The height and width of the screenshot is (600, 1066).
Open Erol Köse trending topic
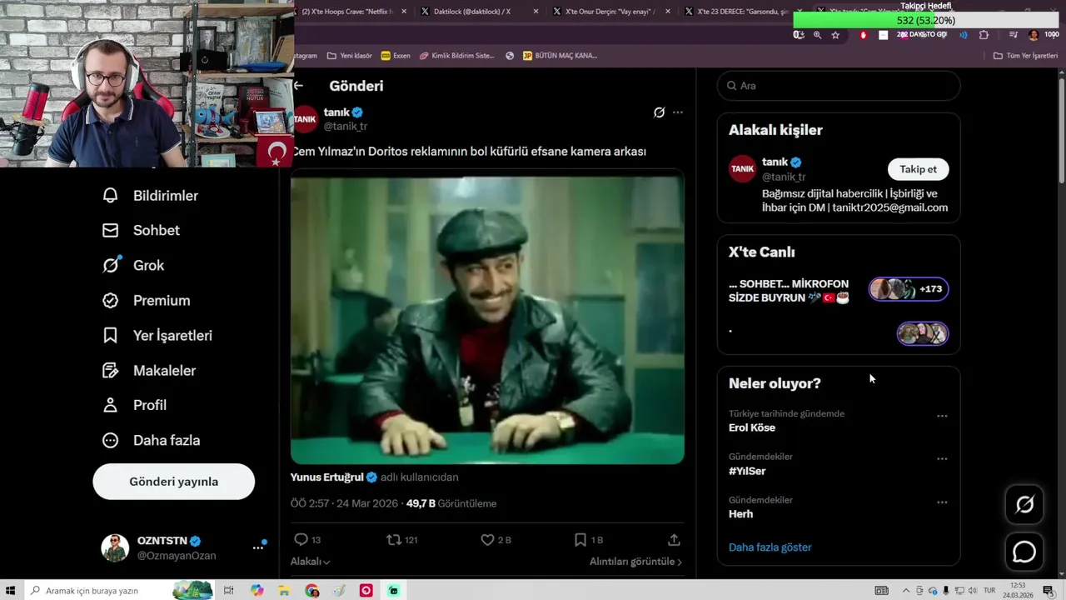(x=752, y=427)
